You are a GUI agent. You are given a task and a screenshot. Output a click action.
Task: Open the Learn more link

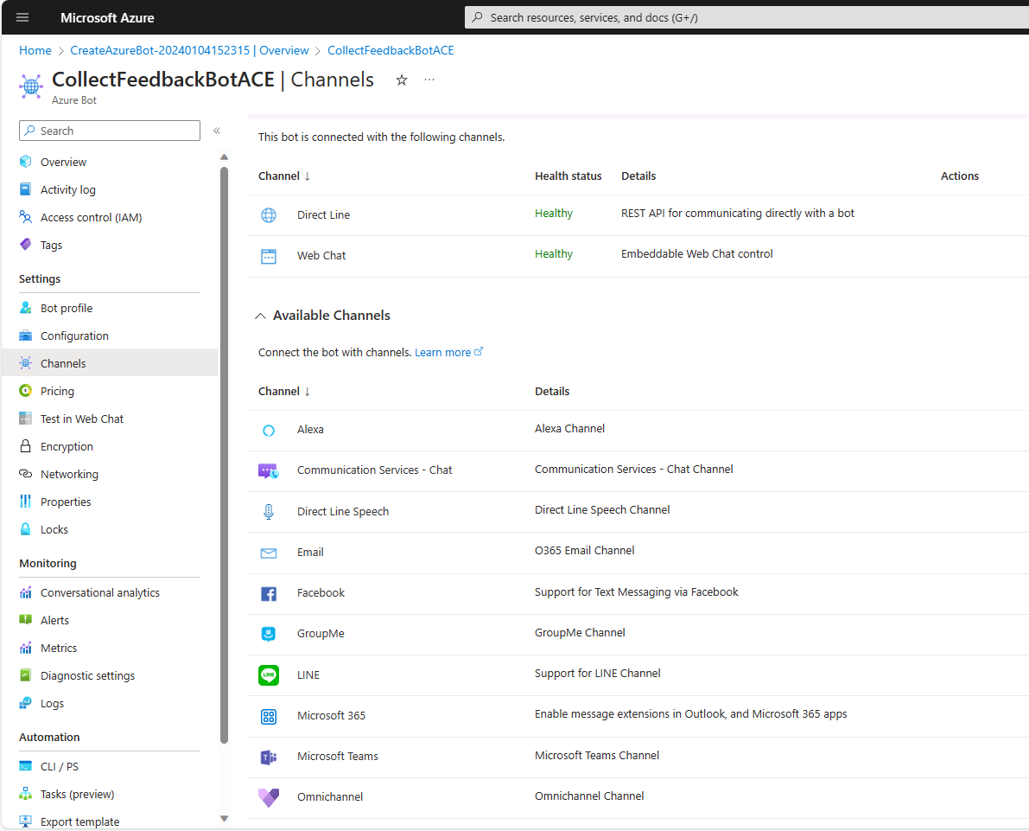(x=448, y=352)
